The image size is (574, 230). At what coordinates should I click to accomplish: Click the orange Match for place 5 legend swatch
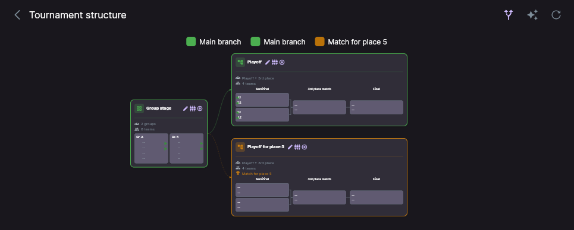(319, 41)
